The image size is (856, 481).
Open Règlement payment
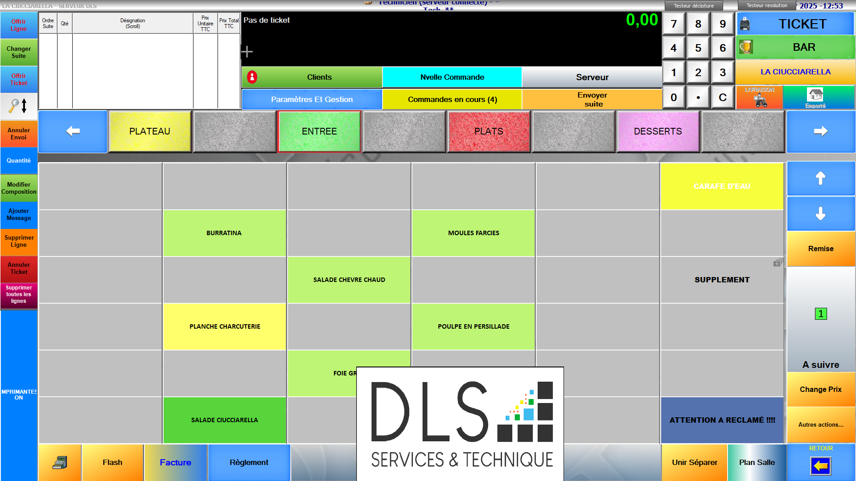pos(249,462)
